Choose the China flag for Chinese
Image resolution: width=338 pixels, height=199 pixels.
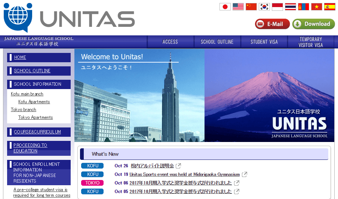(x=251, y=7)
